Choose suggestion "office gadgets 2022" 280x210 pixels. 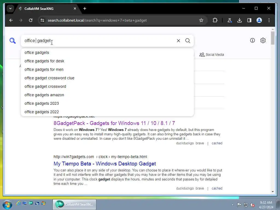point(107,112)
